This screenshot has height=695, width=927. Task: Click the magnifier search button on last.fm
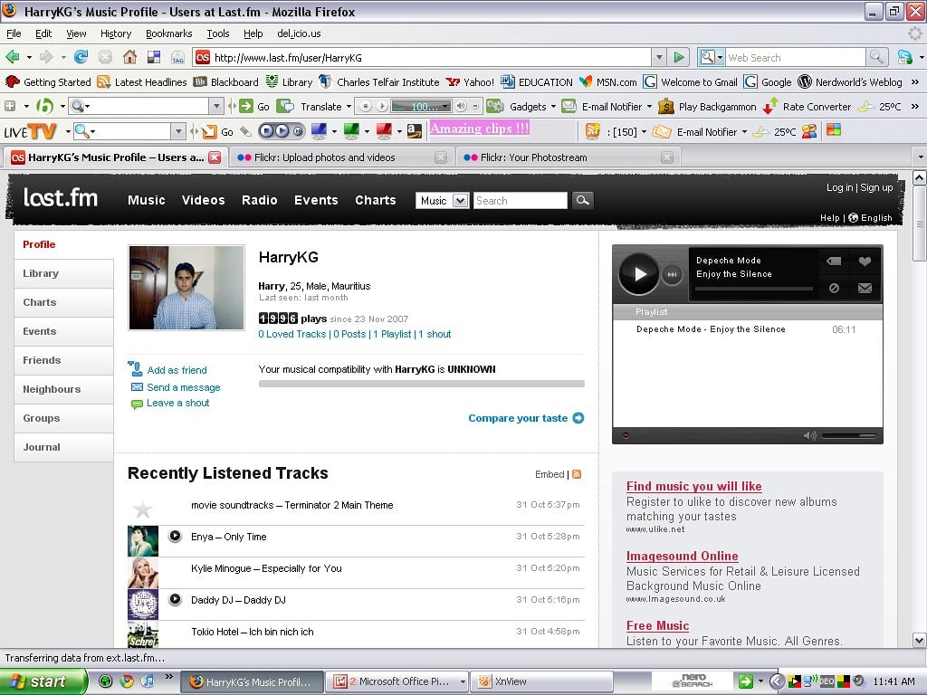pos(582,200)
